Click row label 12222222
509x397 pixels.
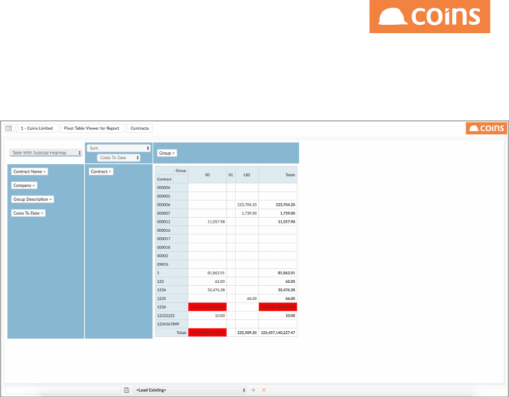click(x=166, y=315)
